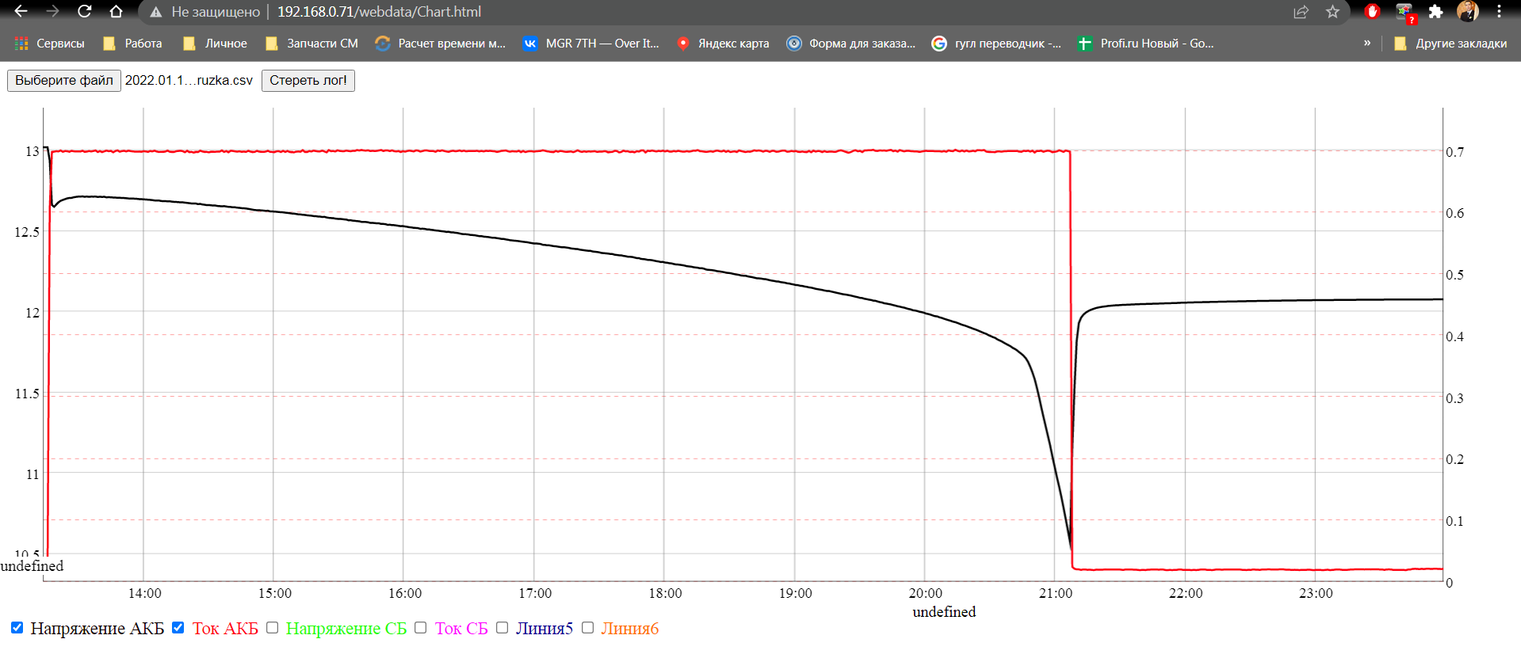Viewport: 1521px width, 658px height.
Task: Open Форма для заказа bookmark
Action: (x=850, y=44)
